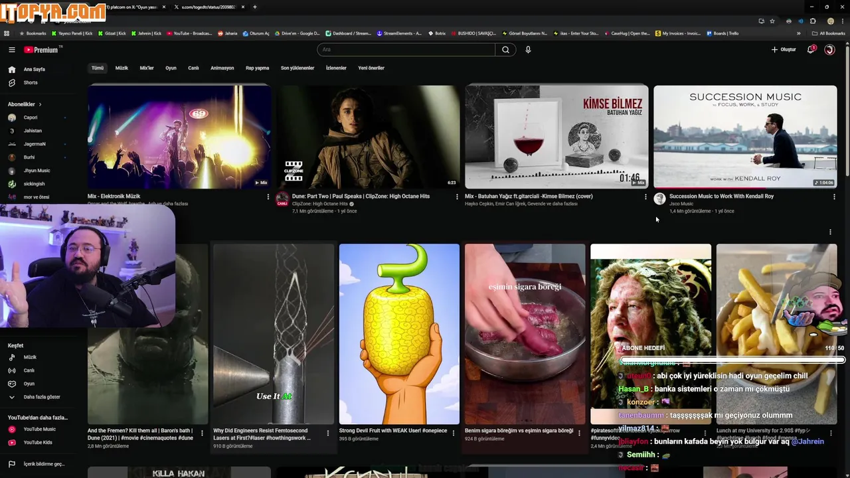Select the İzlenenler filter chip

[336, 68]
